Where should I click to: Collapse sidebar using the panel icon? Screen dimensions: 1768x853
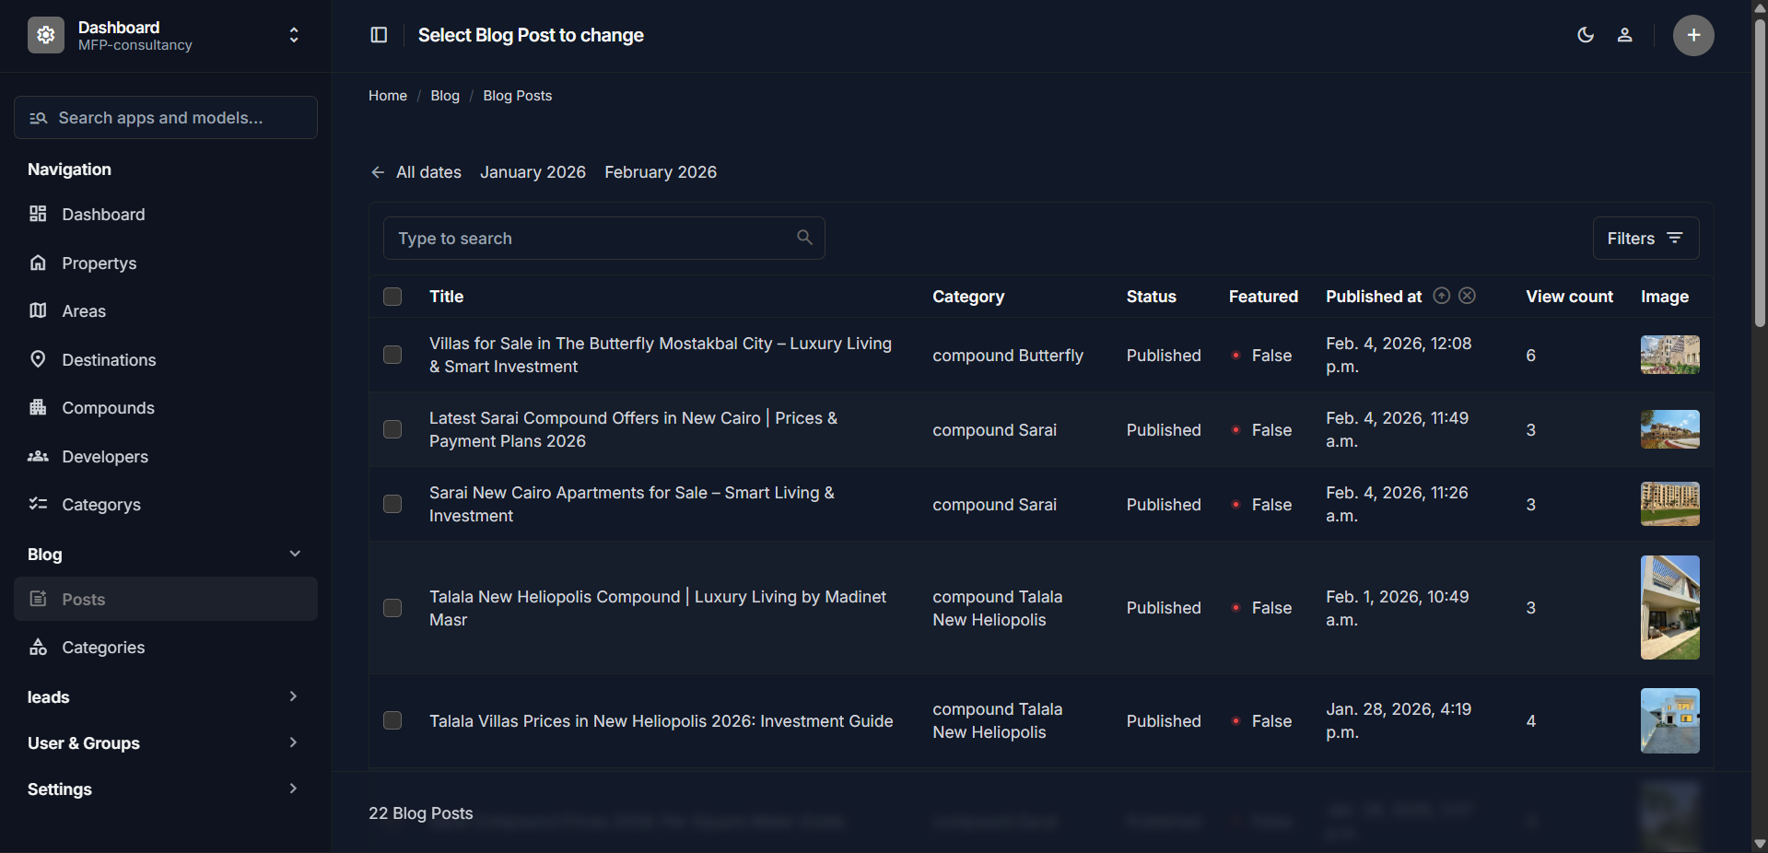coord(379,35)
